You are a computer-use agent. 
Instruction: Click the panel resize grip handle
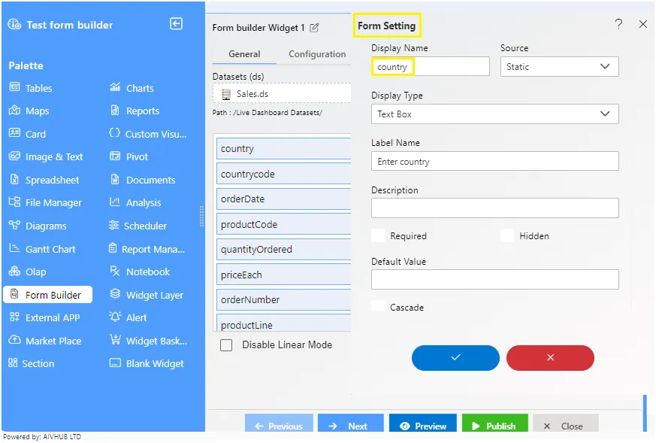[201, 216]
